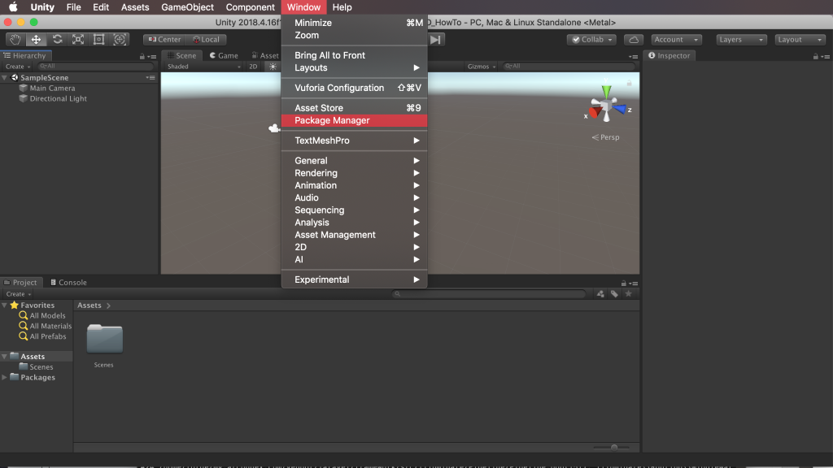The width and height of the screenshot is (833, 468).
Task: Lock the Hierarchy panel
Action: 142,56
